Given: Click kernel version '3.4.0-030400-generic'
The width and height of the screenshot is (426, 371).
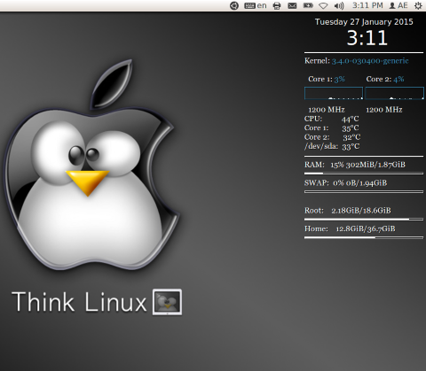Looking at the screenshot, I should (370, 61).
